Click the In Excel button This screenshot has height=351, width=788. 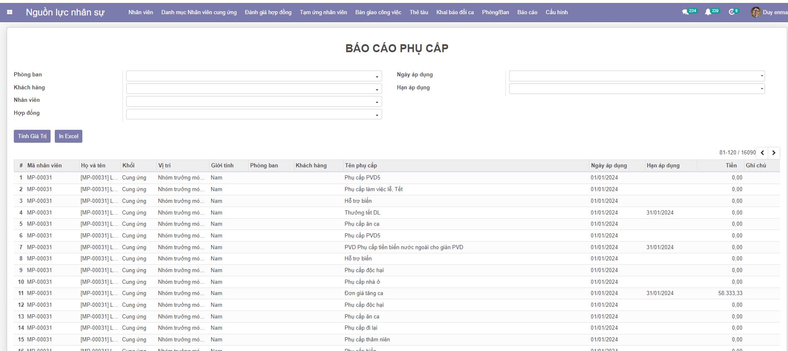coord(69,136)
